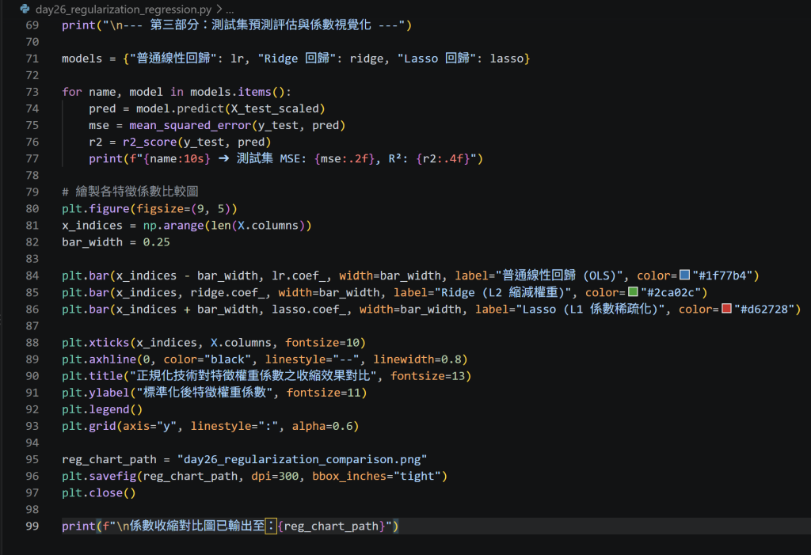Click line number 73 at the for loop

pyautogui.click(x=32, y=92)
